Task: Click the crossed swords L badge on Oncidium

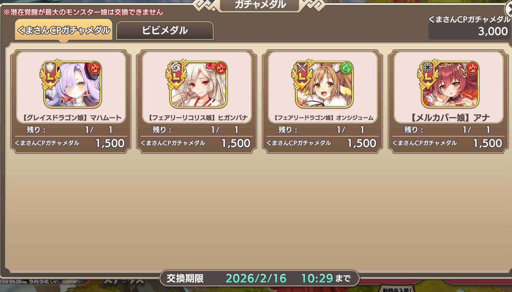Action: click(302, 74)
